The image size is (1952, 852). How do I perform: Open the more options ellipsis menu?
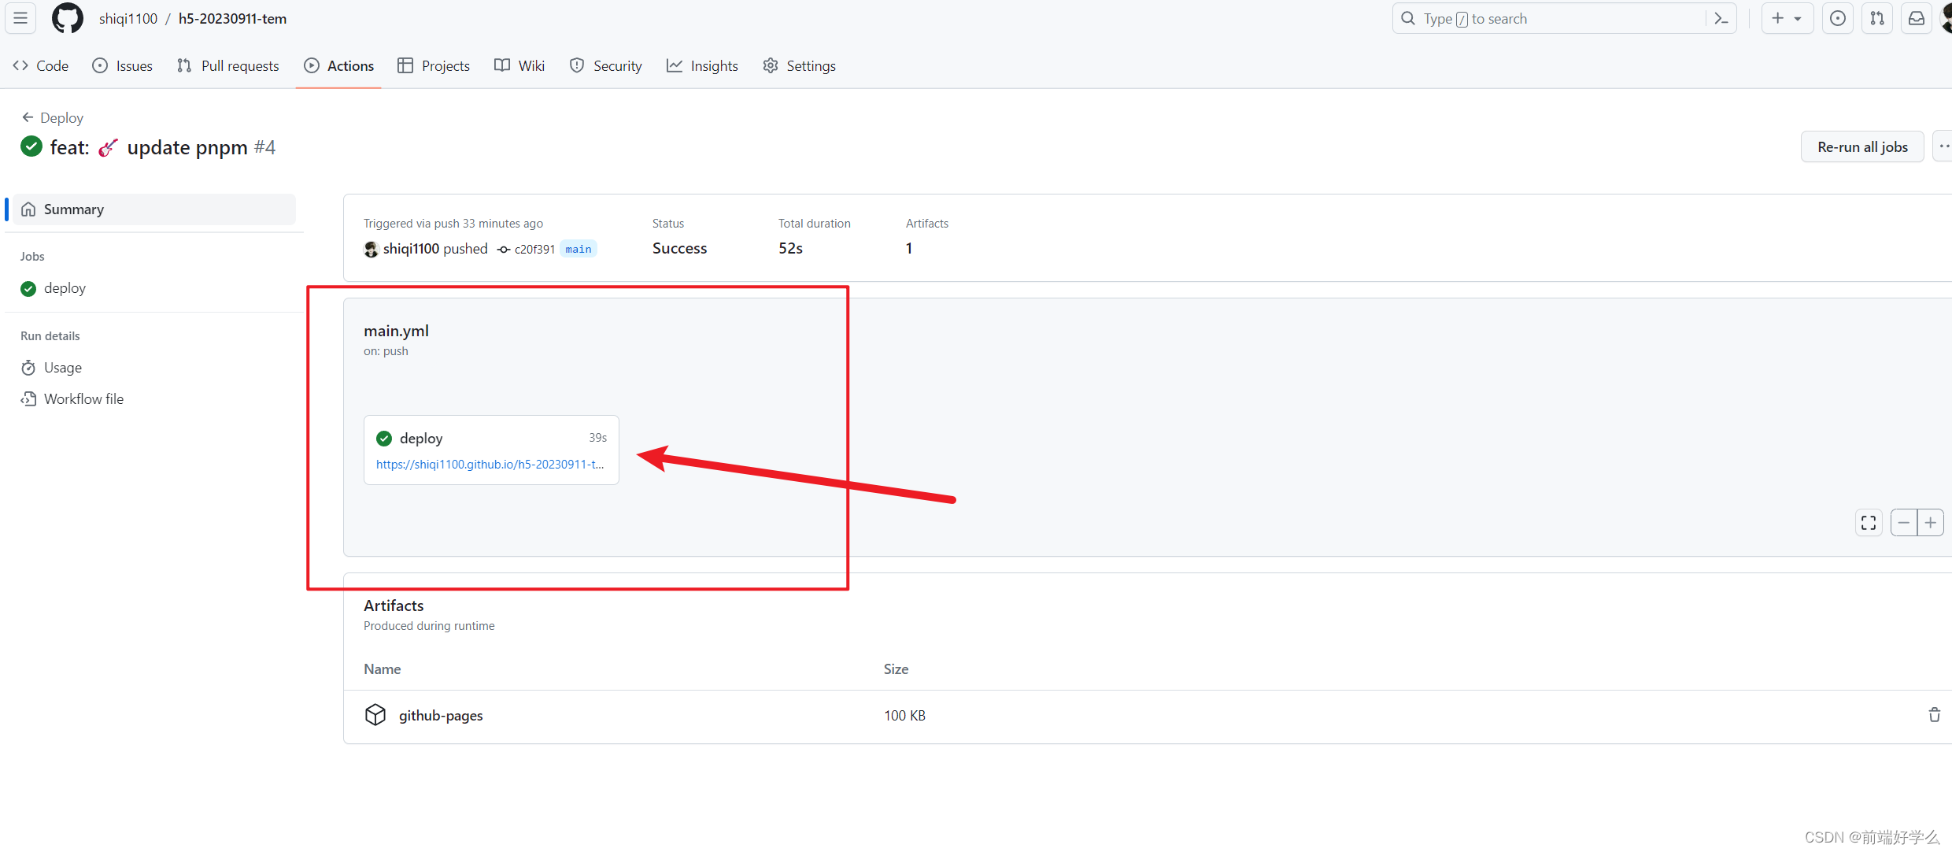click(x=1943, y=146)
